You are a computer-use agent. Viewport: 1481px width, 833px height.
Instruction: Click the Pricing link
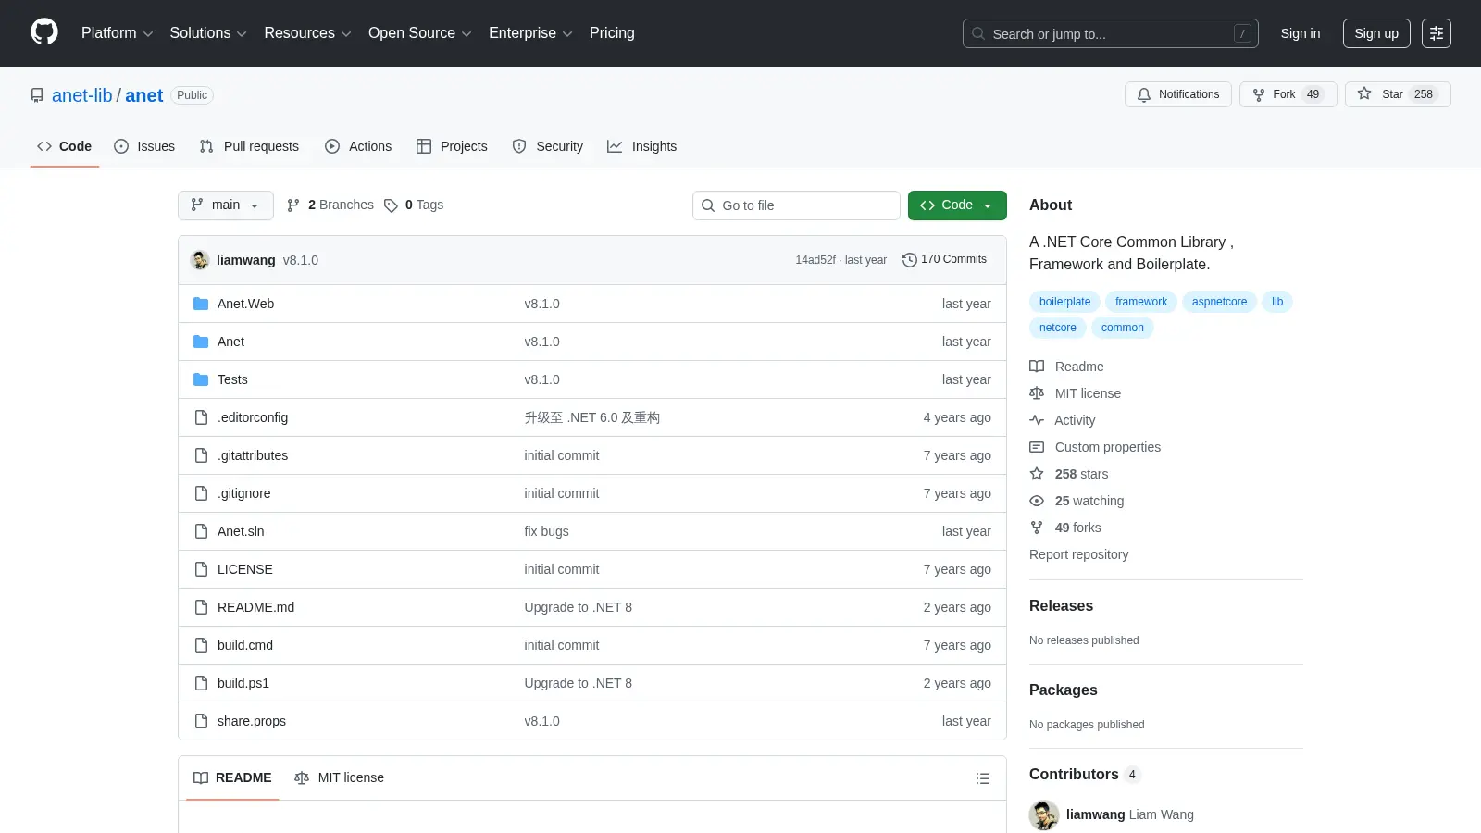pos(612,33)
